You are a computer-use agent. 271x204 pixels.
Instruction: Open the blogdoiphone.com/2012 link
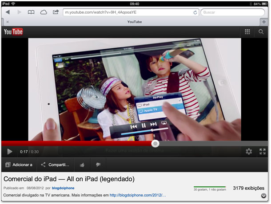point(138,195)
